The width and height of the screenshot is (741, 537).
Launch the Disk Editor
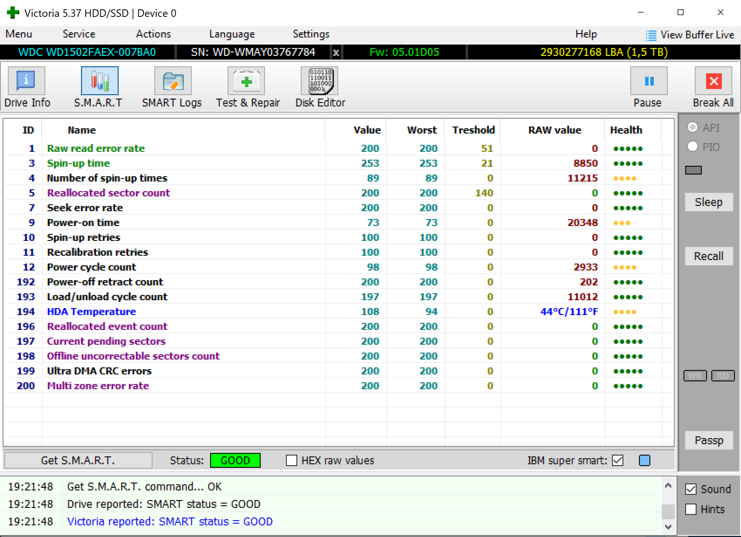click(x=320, y=87)
